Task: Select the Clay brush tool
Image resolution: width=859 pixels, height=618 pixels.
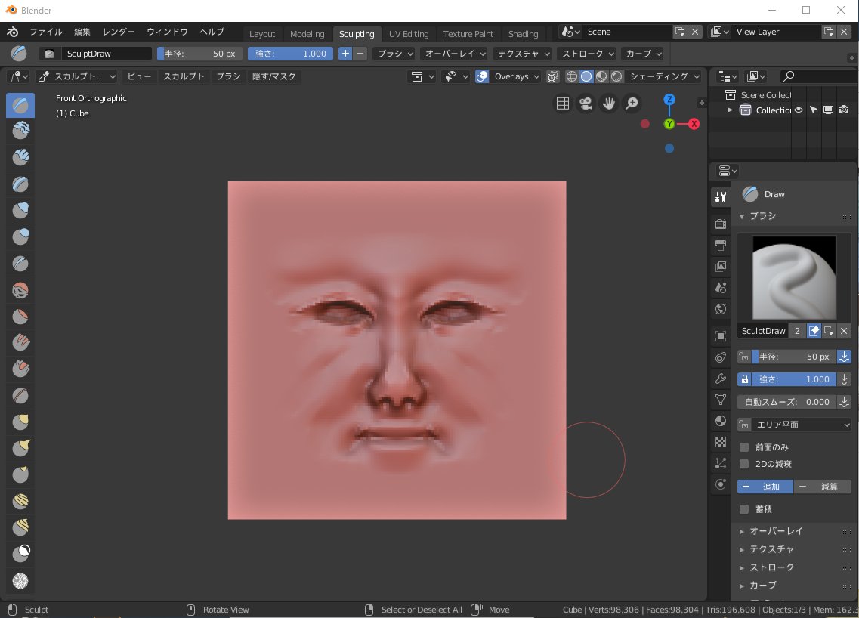Action: click(20, 131)
